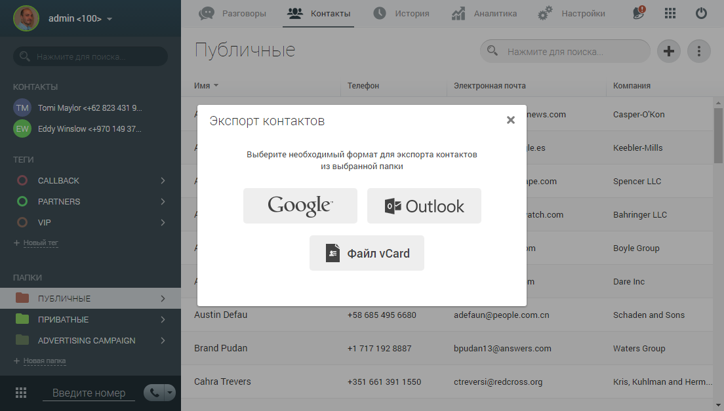
Task: Expand the ПРИВАТНЫЕ folder chevron
Action: 163,319
